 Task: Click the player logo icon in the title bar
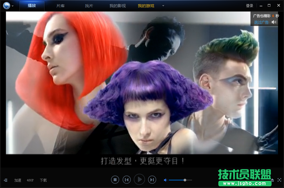(x=7, y=5)
